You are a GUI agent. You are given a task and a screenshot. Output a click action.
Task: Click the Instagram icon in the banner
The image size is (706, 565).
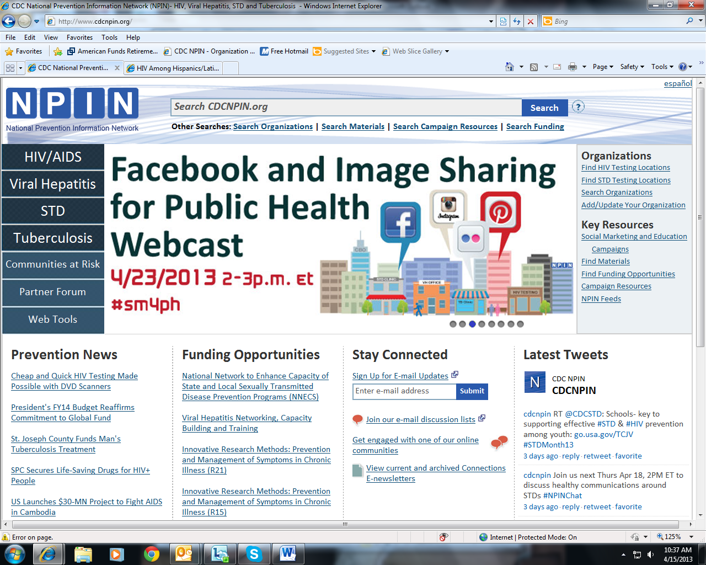click(448, 207)
